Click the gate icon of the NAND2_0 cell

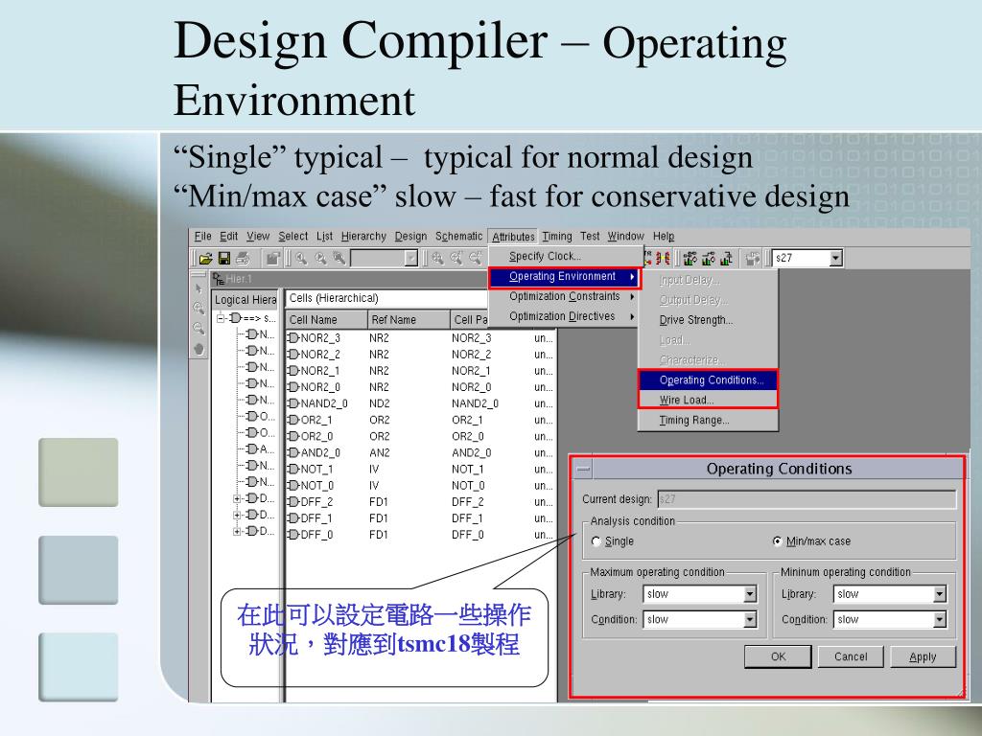[293, 403]
